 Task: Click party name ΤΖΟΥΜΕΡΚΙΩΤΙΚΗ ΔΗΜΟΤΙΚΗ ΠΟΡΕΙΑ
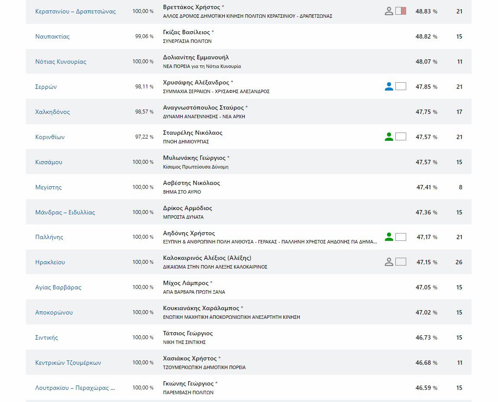tap(204, 367)
